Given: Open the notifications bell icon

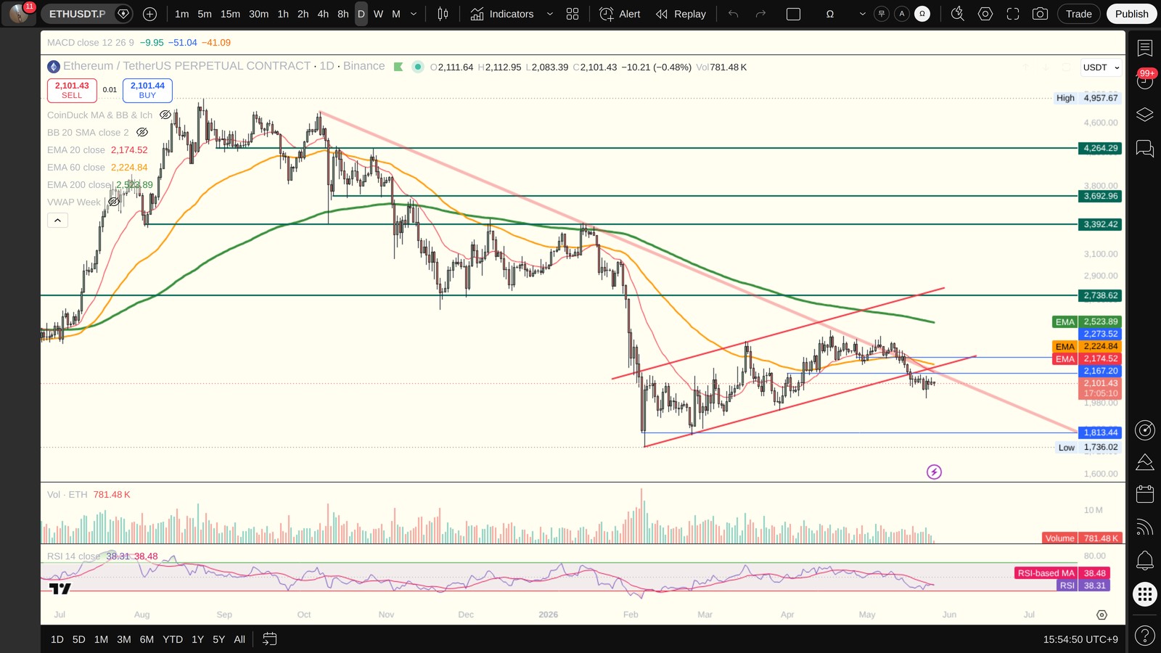Looking at the screenshot, I should 1145,560.
